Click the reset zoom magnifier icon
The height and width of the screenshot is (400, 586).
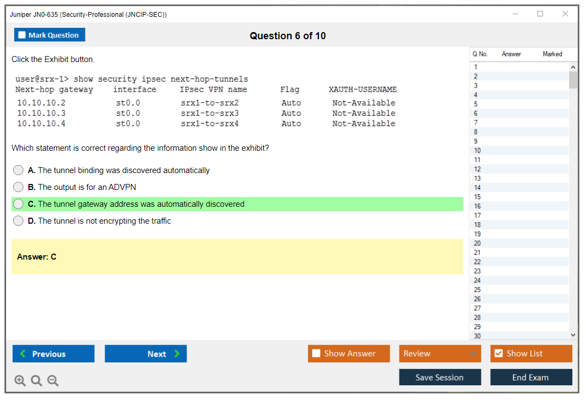tap(37, 381)
